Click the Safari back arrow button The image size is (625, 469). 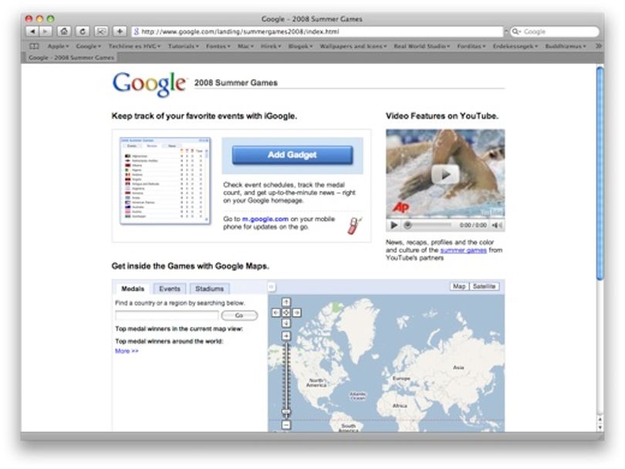click(x=32, y=32)
